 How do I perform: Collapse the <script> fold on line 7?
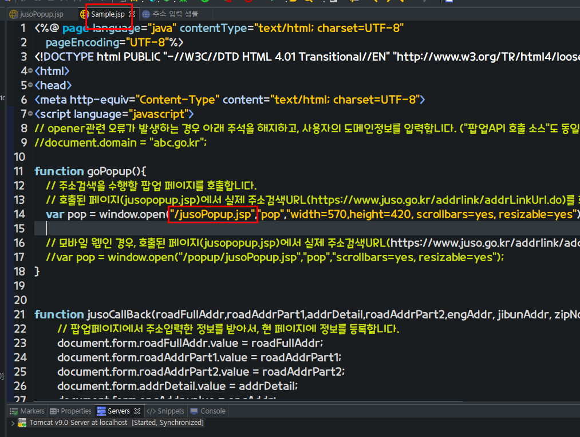pos(30,113)
